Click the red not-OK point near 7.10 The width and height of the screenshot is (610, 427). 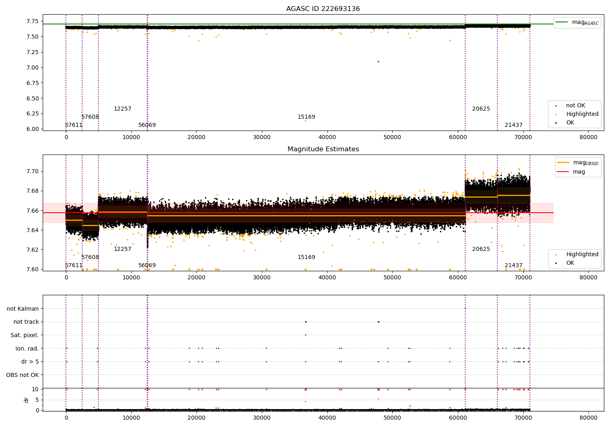point(378,61)
